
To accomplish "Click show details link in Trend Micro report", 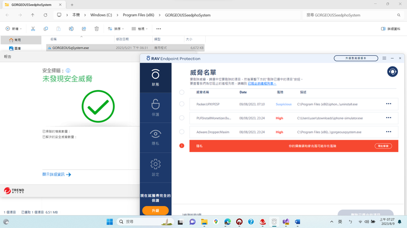I will point(57,175).
